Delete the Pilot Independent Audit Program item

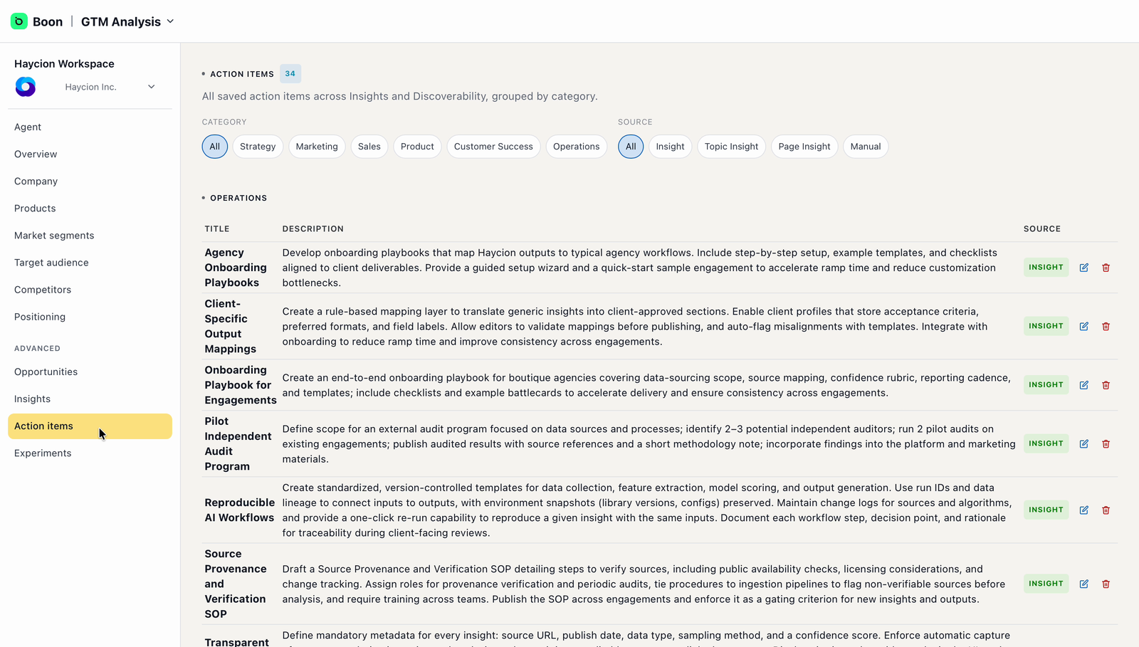point(1106,443)
